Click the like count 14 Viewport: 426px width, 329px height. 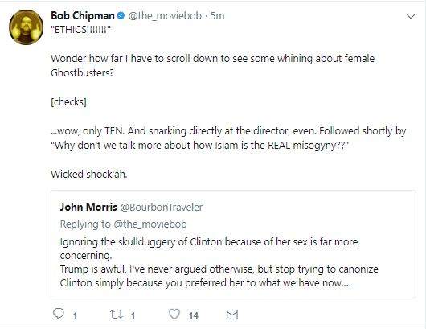coord(194,315)
